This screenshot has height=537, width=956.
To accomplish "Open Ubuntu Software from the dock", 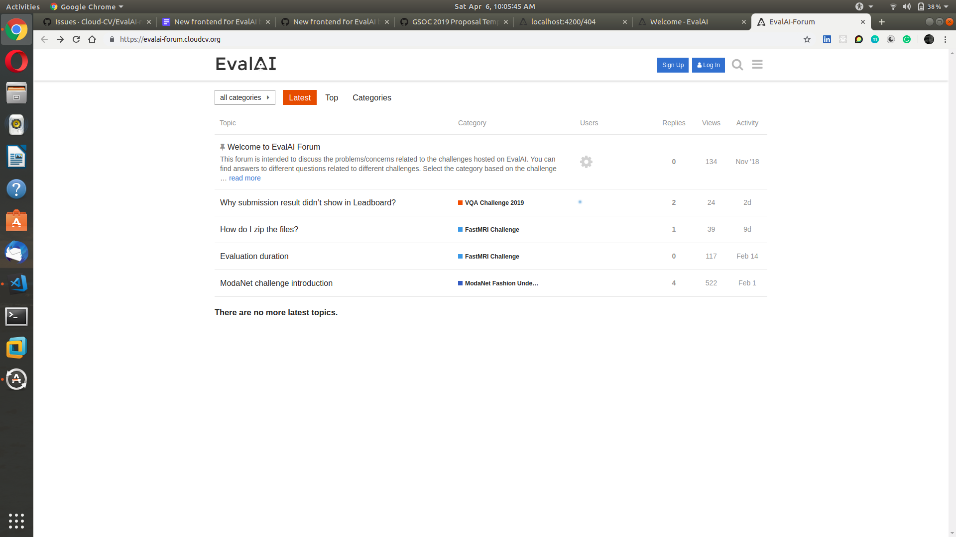I will click(16, 221).
